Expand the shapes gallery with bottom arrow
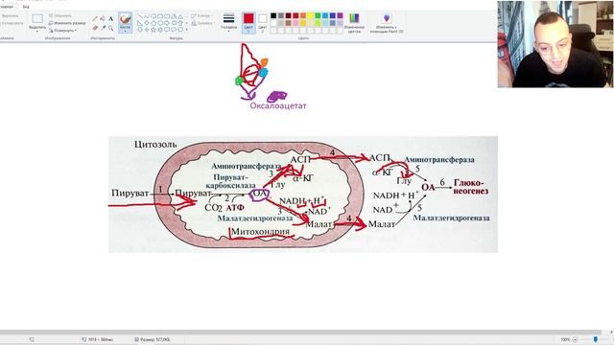 [186, 30]
